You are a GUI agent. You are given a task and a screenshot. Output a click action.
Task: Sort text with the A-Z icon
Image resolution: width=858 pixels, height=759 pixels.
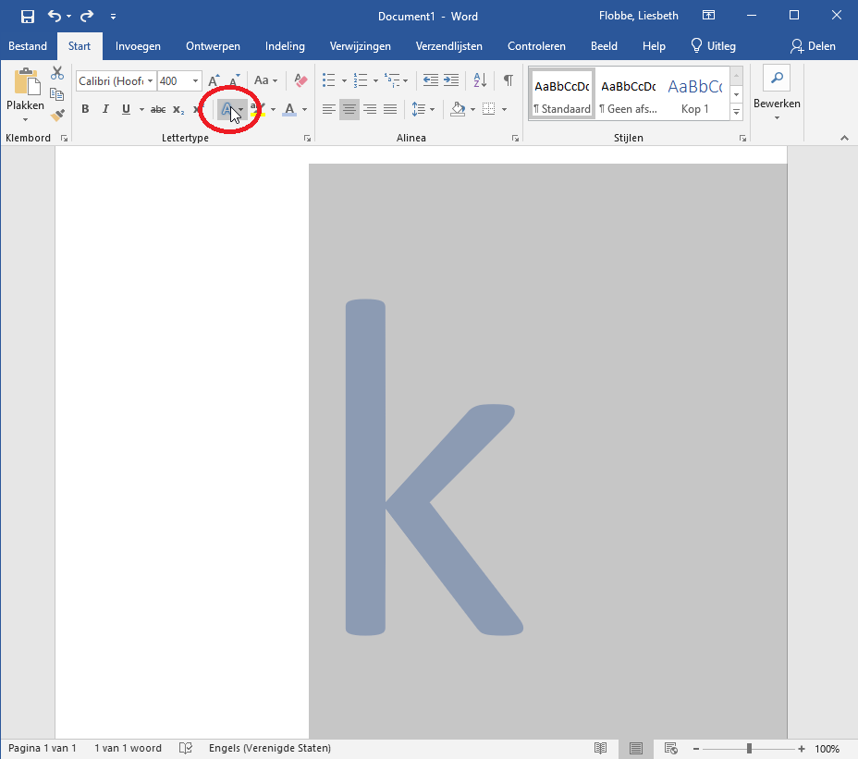480,80
